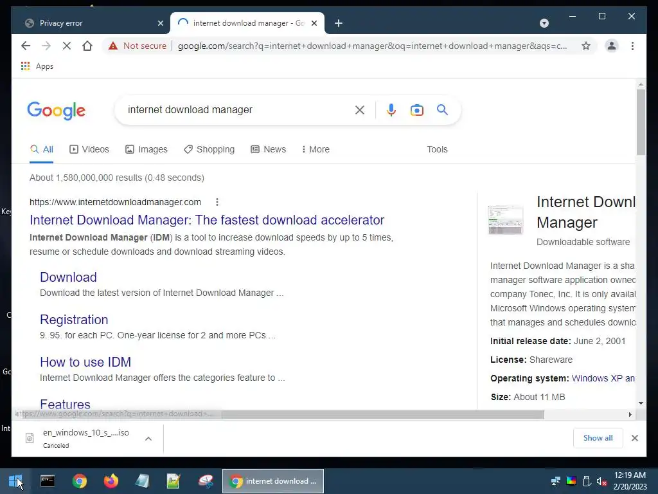This screenshot has height=494, width=658.
Task: Click in the Google search field
Action: pyautogui.click(x=239, y=110)
